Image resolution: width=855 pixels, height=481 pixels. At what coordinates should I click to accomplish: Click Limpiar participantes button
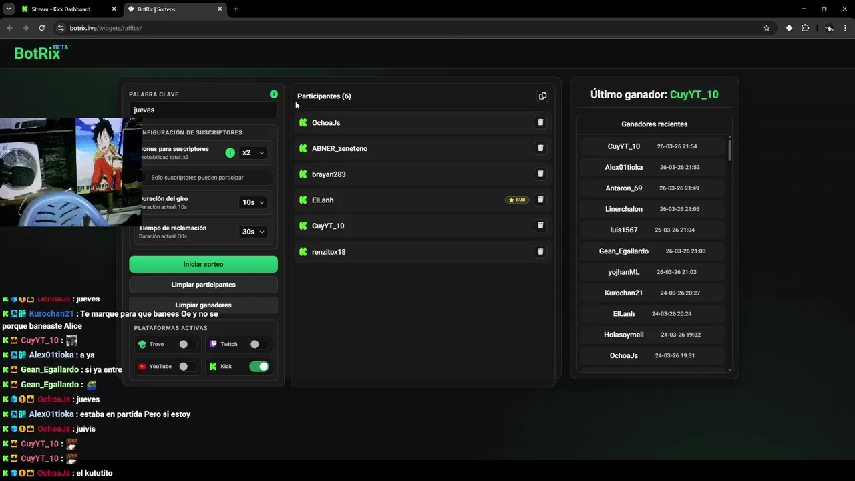click(203, 285)
